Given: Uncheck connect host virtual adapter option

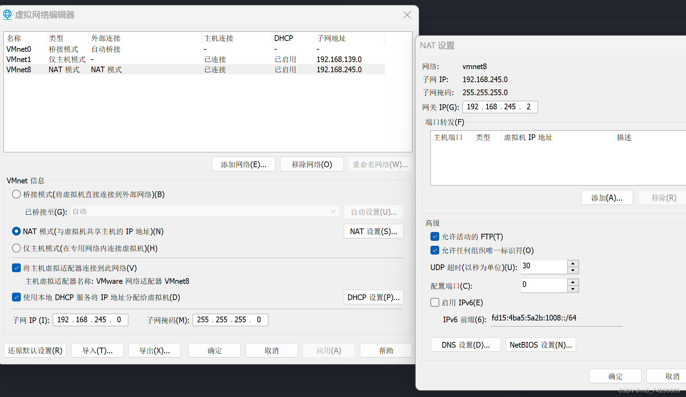Looking at the screenshot, I should 16,268.
